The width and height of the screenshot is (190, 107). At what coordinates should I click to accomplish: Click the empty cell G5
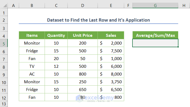pyautogui.click(x=155, y=43)
